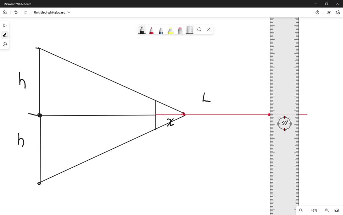Viewport: 343px width, 215px height.
Task: Pick the blue pen from the pen toolbar
Action: tap(161, 30)
